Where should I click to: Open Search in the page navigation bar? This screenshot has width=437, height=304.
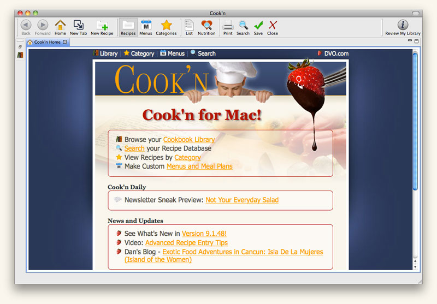[203, 53]
